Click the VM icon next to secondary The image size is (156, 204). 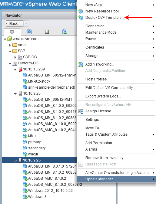25,148
